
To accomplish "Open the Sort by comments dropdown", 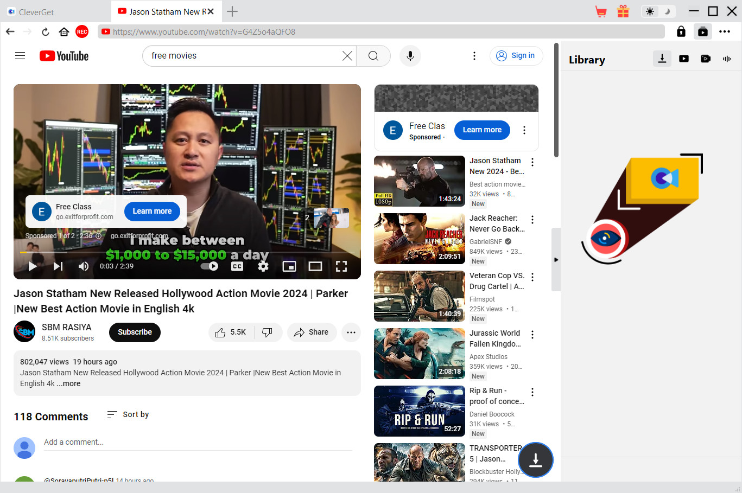I will [x=128, y=414].
